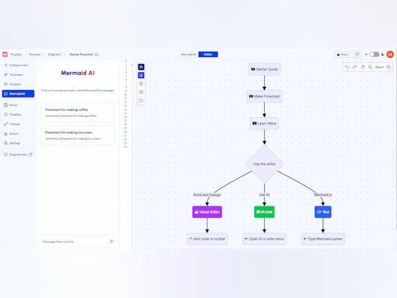Click the Mermaid logo in the header
Screen dimensions: 397x298
[x=5, y=54]
